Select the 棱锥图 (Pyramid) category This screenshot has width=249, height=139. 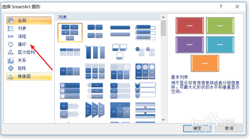click(29, 76)
